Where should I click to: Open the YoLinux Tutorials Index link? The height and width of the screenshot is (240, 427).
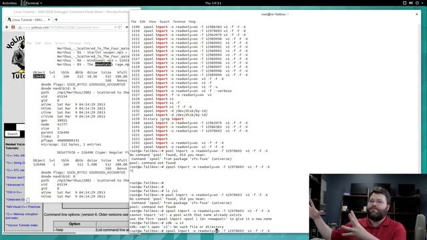pos(22,225)
